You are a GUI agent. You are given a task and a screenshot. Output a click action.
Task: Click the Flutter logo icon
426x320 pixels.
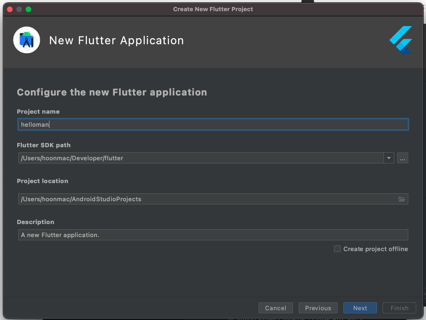coord(401,40)
